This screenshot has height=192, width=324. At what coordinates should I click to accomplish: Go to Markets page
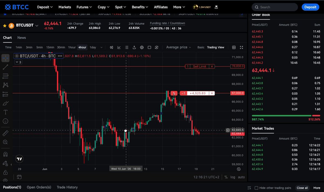[65, 7]
